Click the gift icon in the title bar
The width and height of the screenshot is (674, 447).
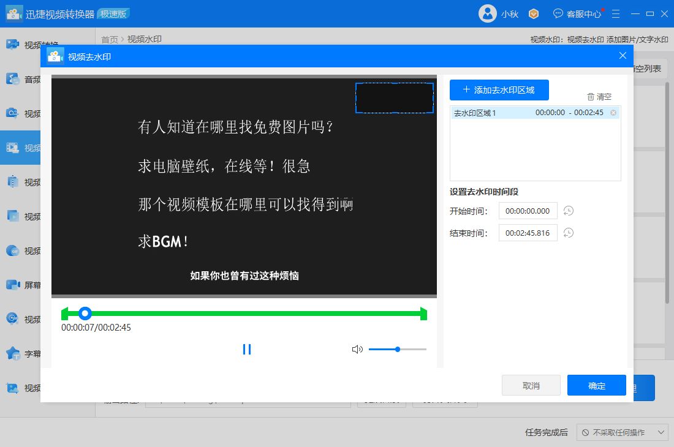click(x=533, y=13)
